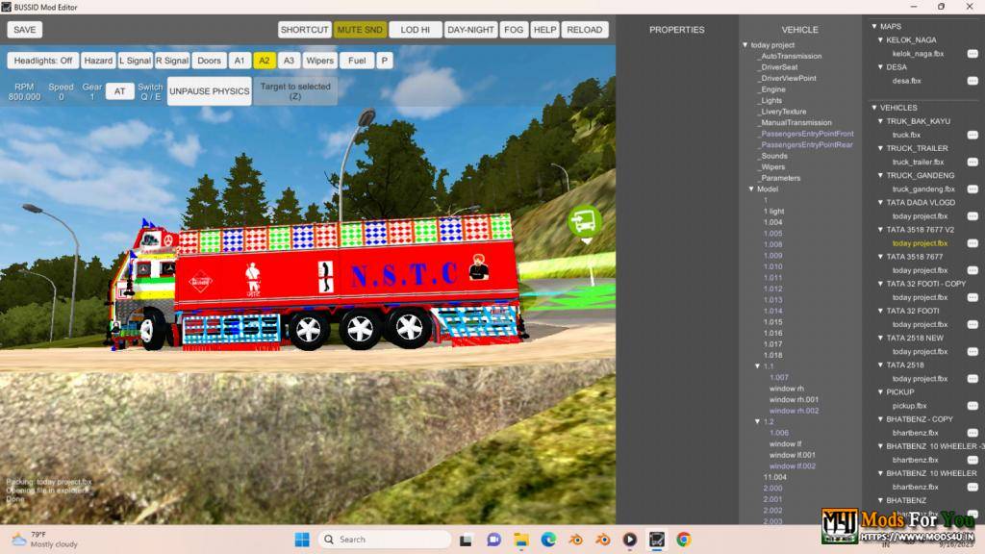Image resolution: width=985 pixels, height=554 pixels.
Task: Select _AutoTransmission in vehicle tree
Action: [791, 56]
